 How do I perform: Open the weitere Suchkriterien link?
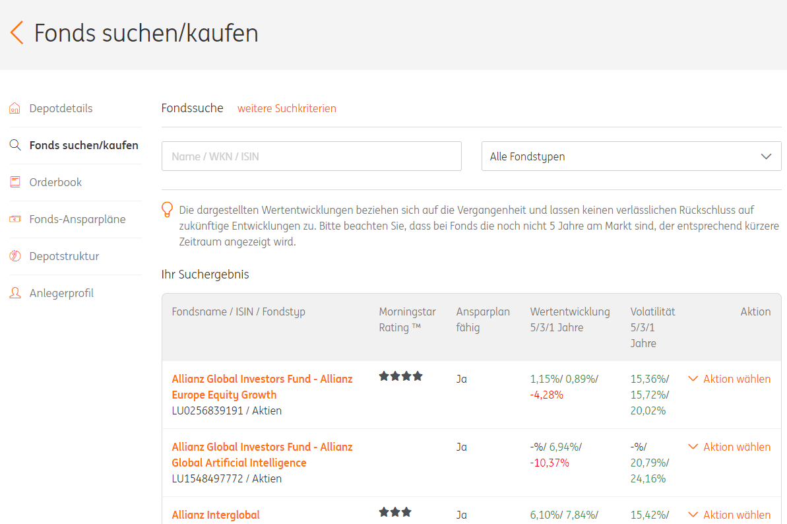[286, 108]
